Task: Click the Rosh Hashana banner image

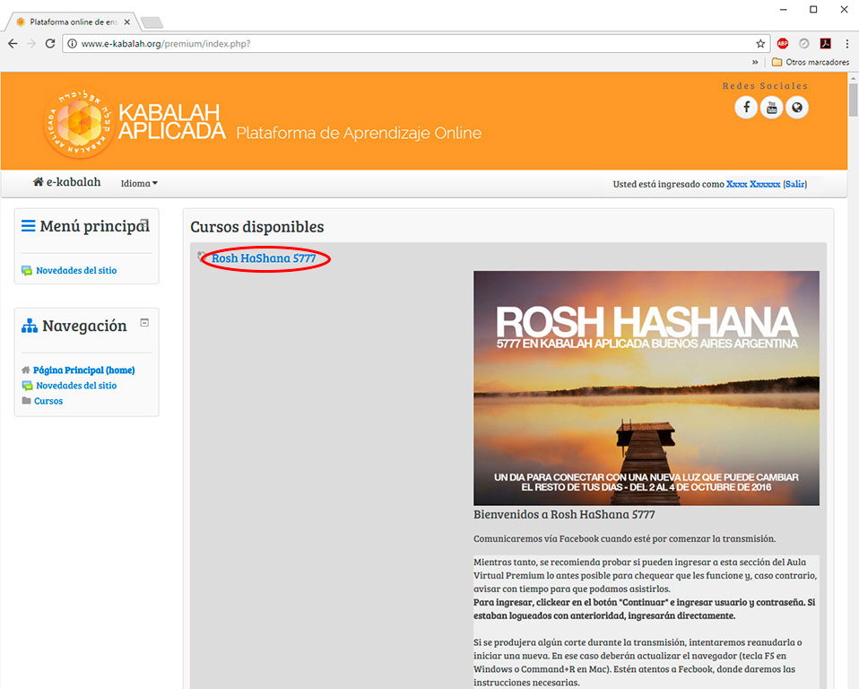Action: tap(646, 388)
